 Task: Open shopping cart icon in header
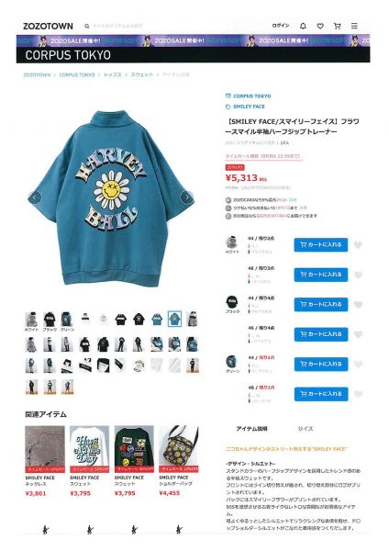[338, 26]
